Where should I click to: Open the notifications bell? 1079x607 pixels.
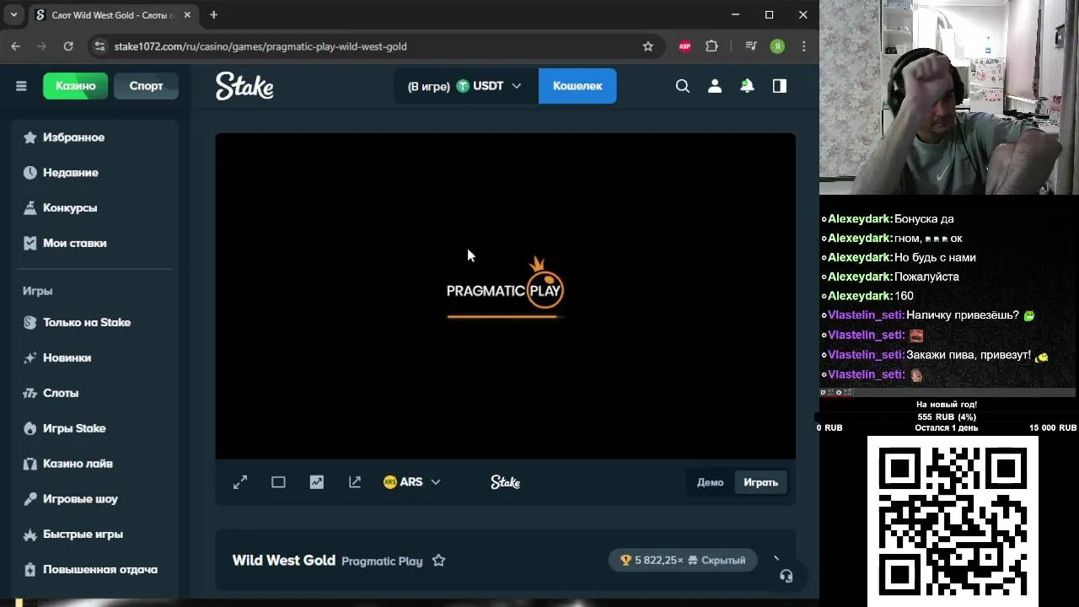747,86
